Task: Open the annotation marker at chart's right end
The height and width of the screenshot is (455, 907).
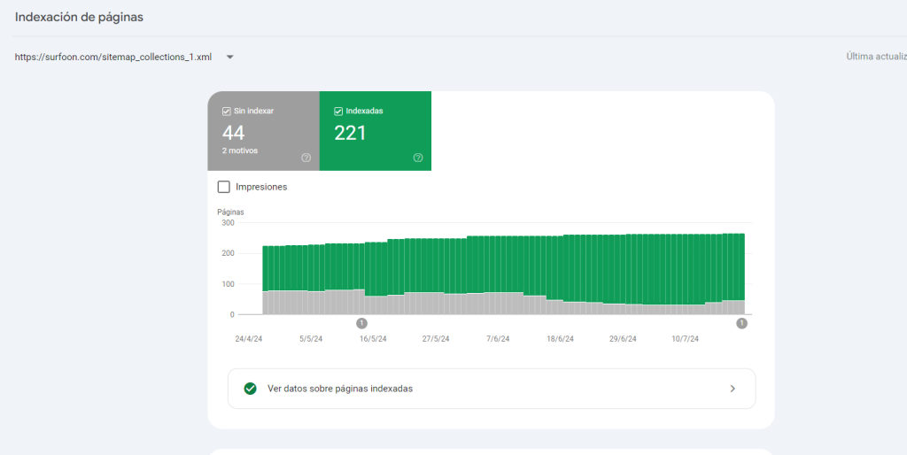Action: (741, 323)
